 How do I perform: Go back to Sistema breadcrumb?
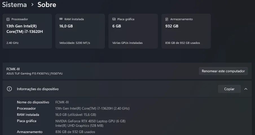click(14, 4)
